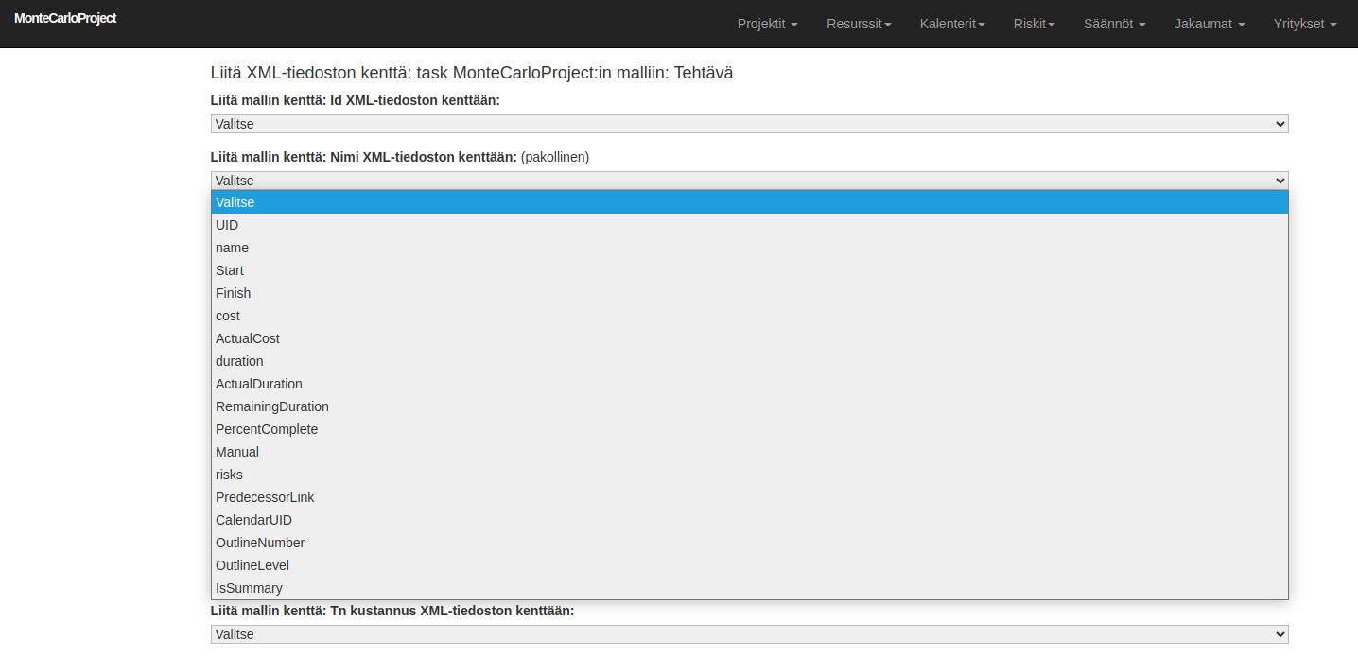Viewport: 1358px width, 656px height.
Task: Choose the IsSummary option
Action: pos(249,588)
